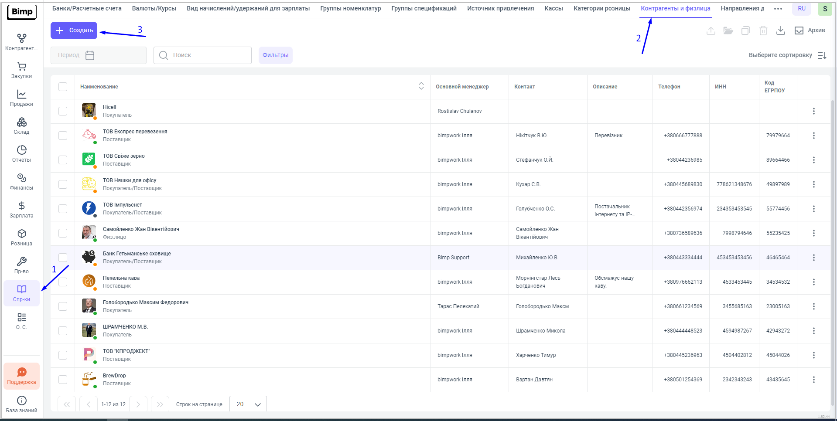Check the box for ТОВ Свіже зерно
Screen dimensions: 837x421
click(x=63, y=160)
